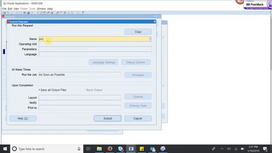The height and width of the screenshot is (153, 272).
Task: Click the Operating Unit field
Action: tap(95, 44)
